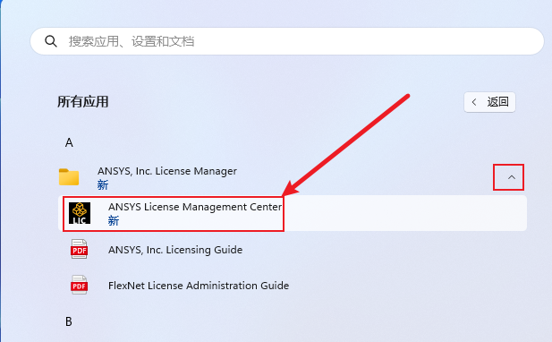Open the letter A index header

click(x=69, y=142)
